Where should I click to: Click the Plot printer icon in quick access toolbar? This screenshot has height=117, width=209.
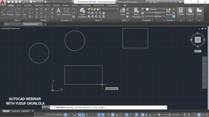point(31,2)
